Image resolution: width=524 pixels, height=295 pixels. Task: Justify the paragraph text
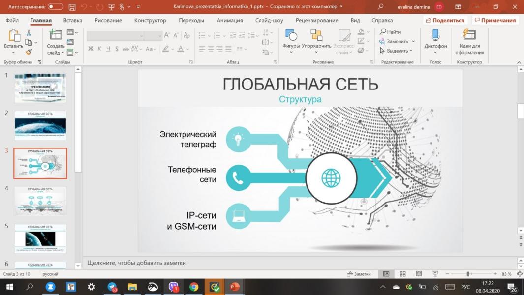pos(228,49)
